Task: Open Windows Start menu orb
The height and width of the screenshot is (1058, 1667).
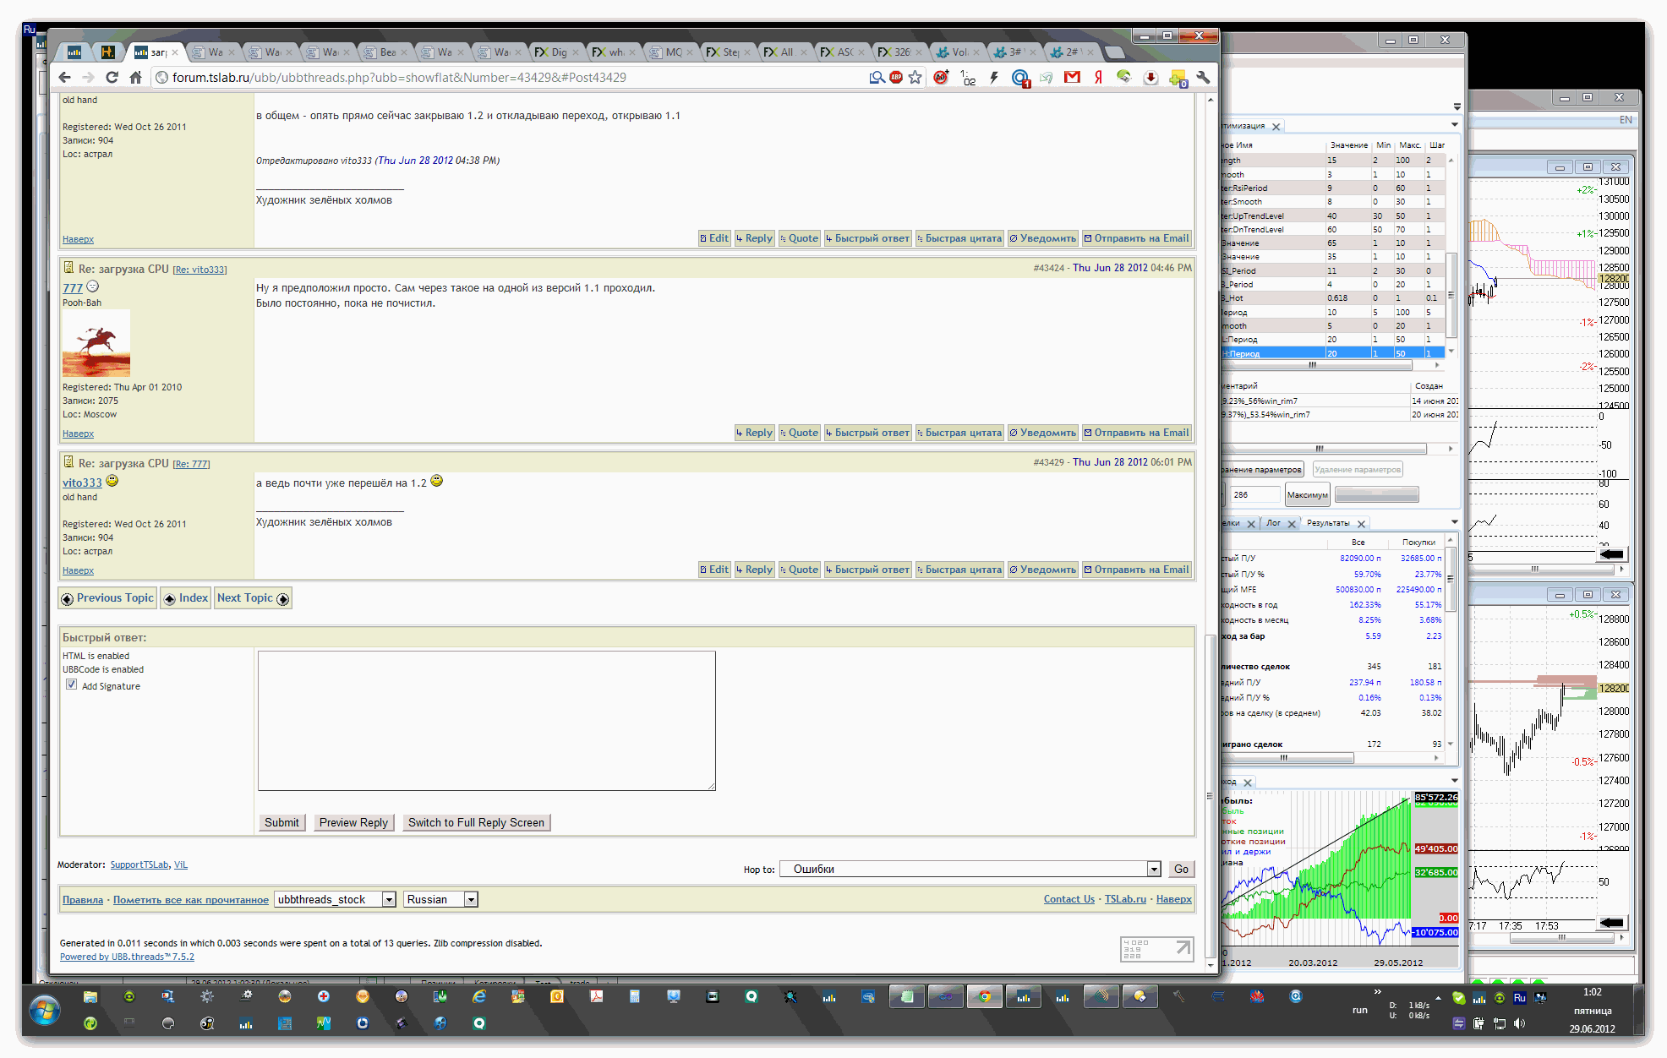Action: pos(44,1010)
